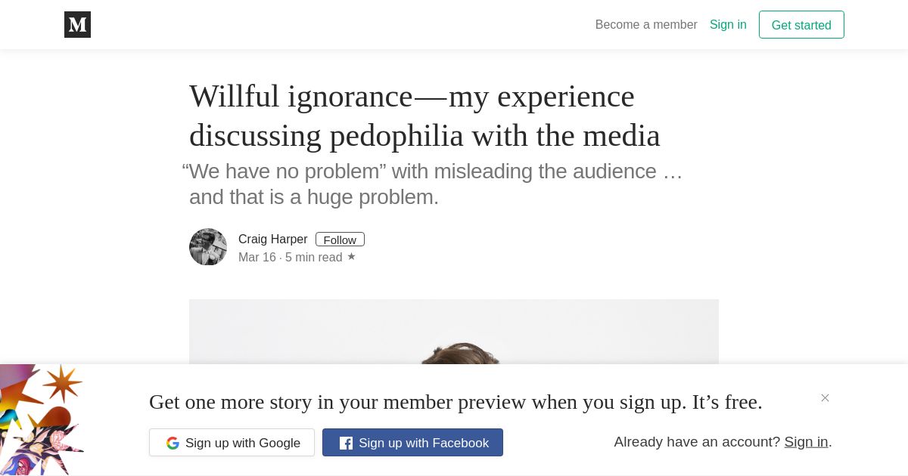908x476 pixels.
Task: Open the Become a member page
Action: (646, 24)
